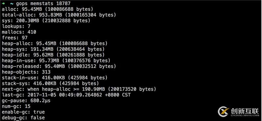This screenshot has height=121, width=262.
Task: Click the gops memstats 18787 command
Action: (x=43, y=4)
